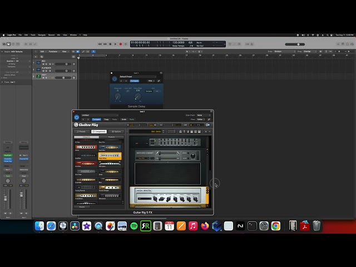Open the Window menu

(x=73, y=35)
